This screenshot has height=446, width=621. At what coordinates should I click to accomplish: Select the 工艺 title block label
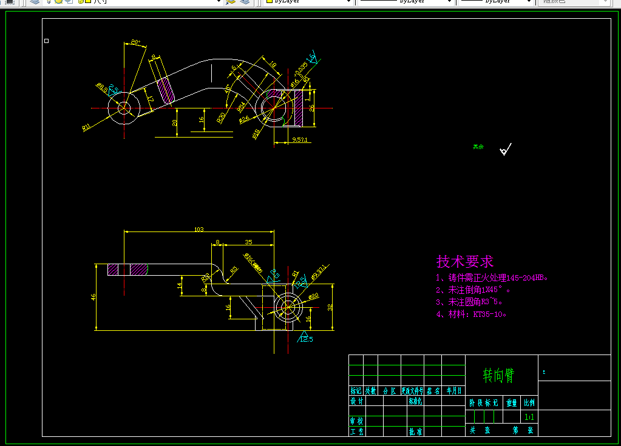coord(356,431)
